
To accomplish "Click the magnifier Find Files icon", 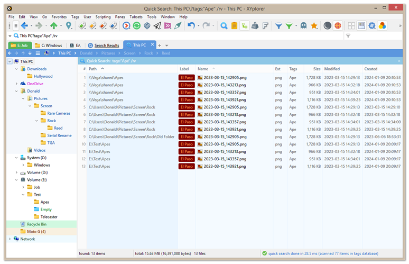I will tap(224, 25).
